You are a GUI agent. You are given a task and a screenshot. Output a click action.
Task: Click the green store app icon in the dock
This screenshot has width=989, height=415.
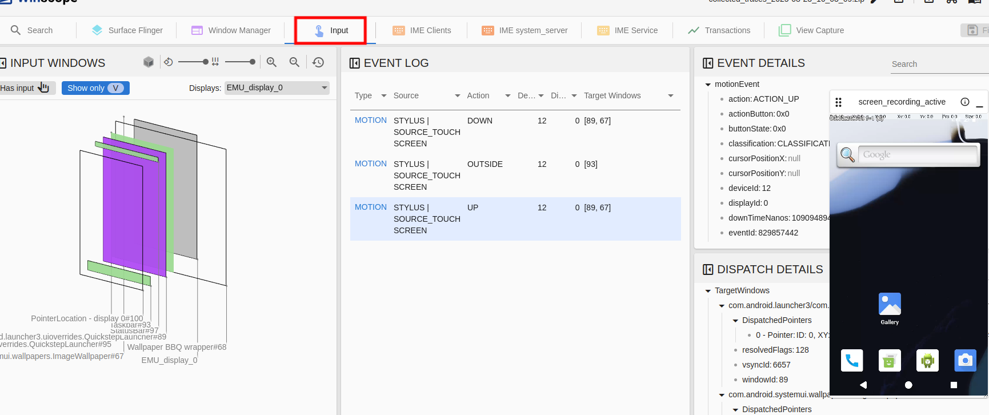tap(890, 360)
